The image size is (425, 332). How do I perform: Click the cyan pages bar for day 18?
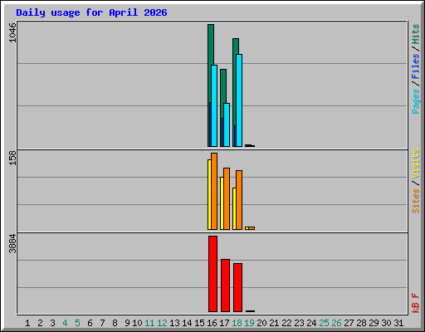click(x=239, y=100)
